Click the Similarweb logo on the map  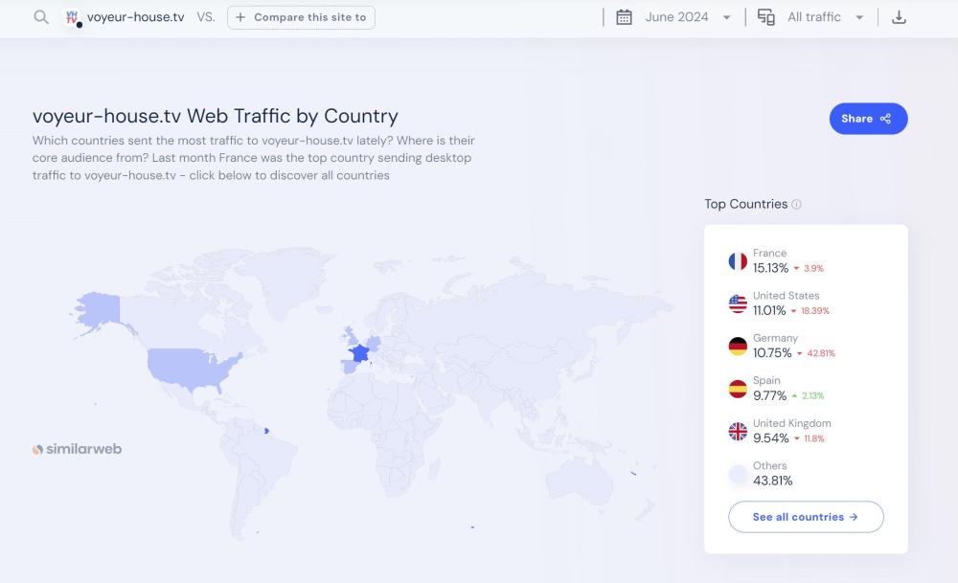(78, 449)
